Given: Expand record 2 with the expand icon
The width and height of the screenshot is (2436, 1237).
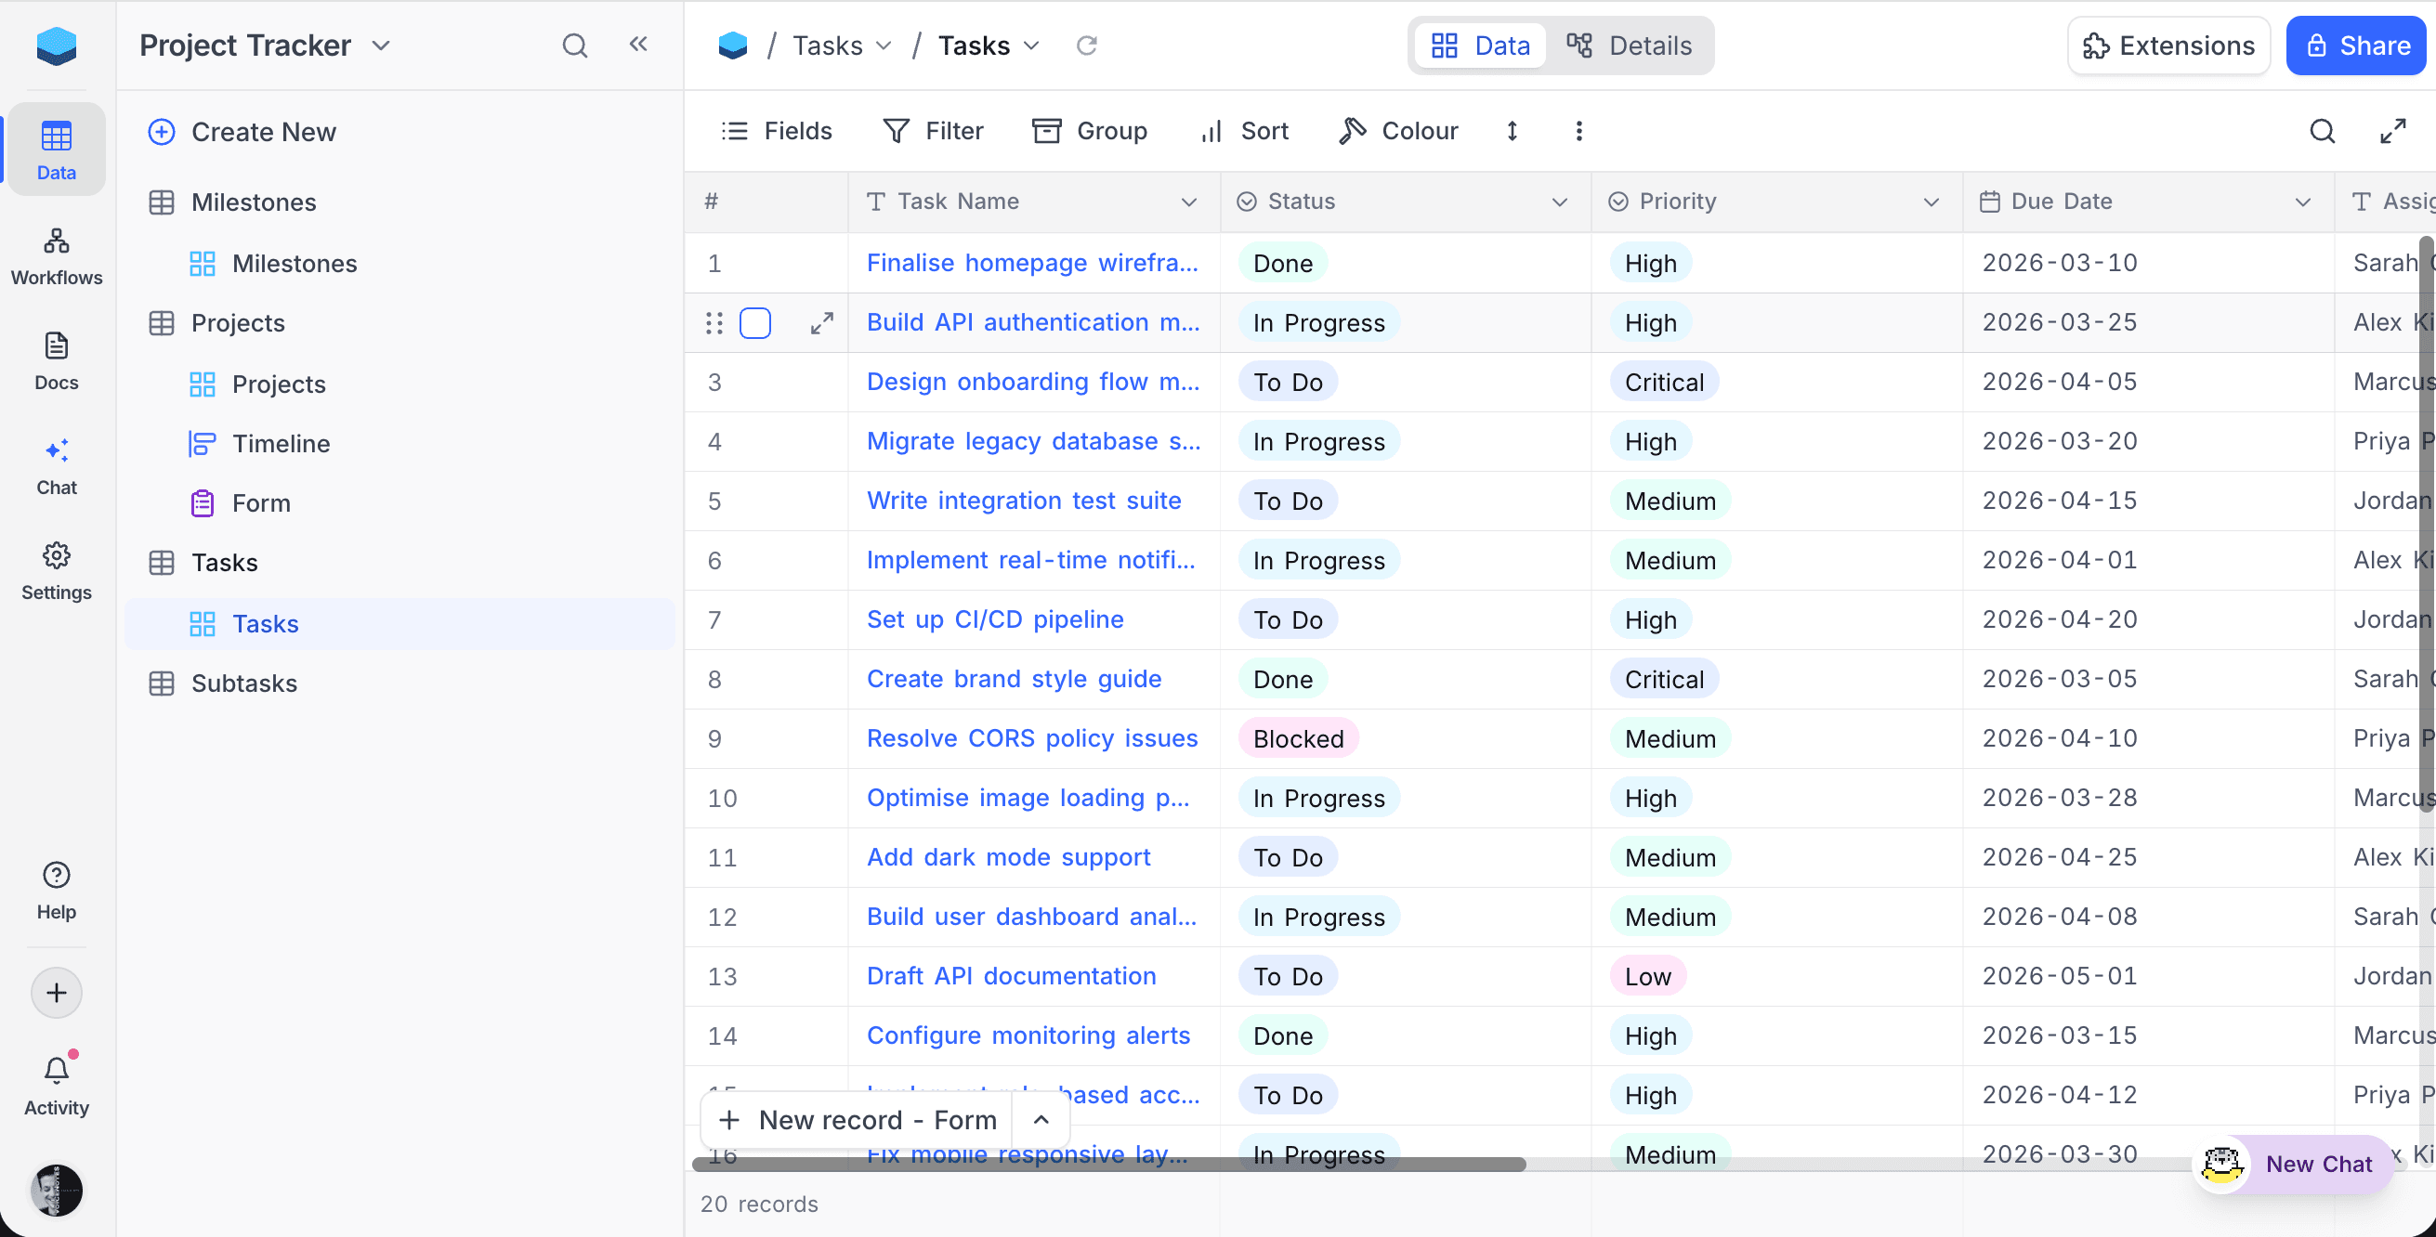Looking at the screenshot, I should (822, 323).
